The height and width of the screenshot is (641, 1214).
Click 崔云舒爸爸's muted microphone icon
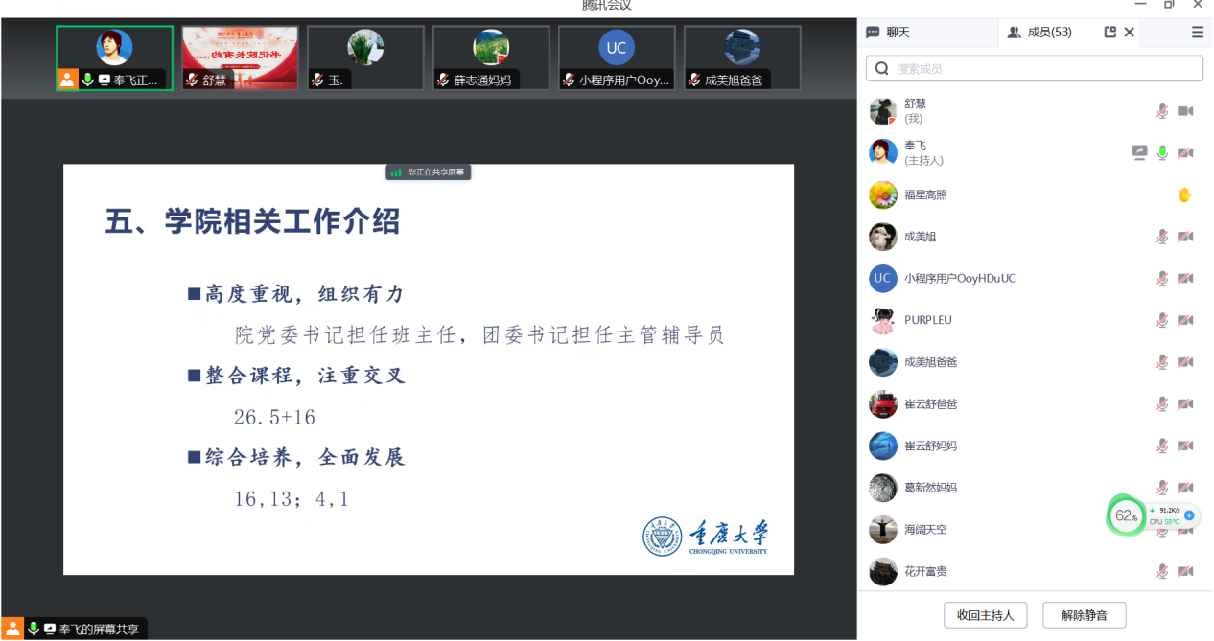tap(1162, 404)
